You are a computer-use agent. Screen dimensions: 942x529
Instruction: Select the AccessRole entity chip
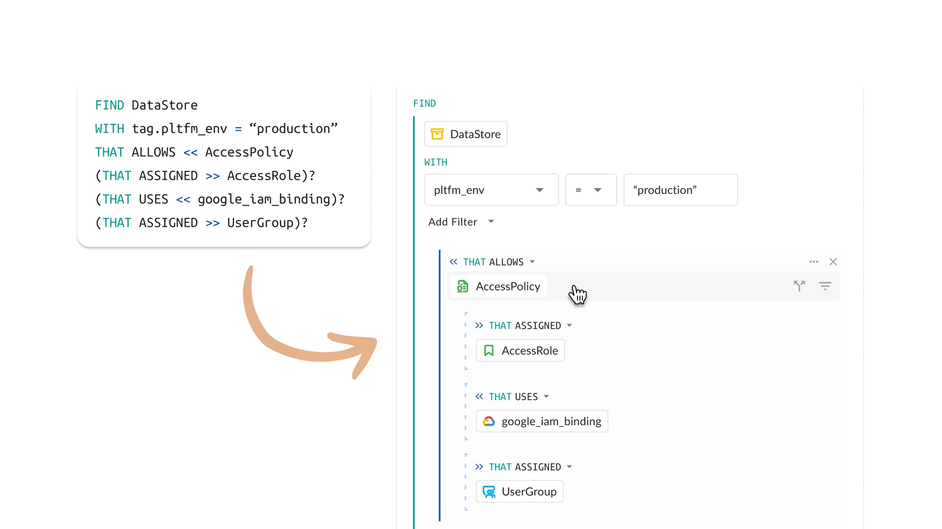(520, 351)
